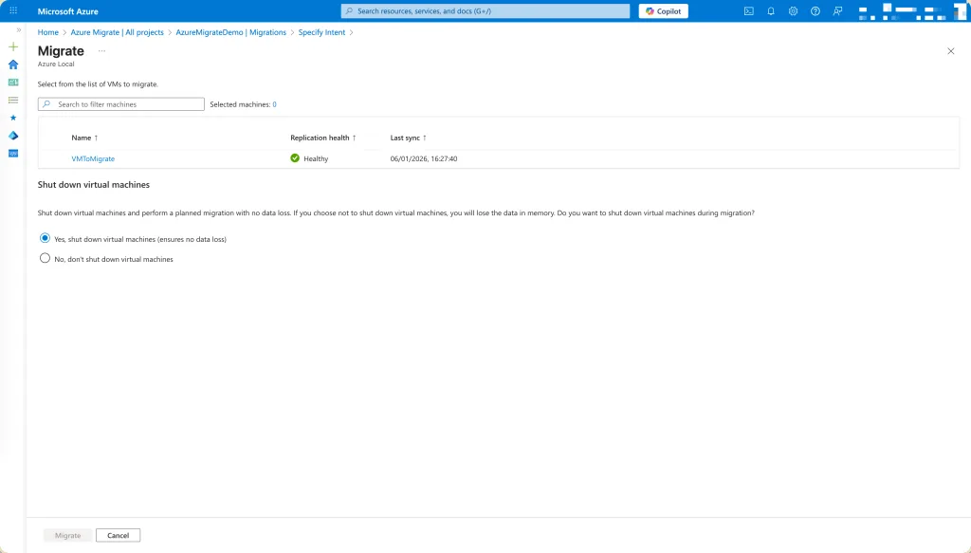Image resolution: width=971 pixels, height=553 pixels.
Task: Select Yes, shut down virtual machines
Action: pyautogui.click(x=45, y=239)
